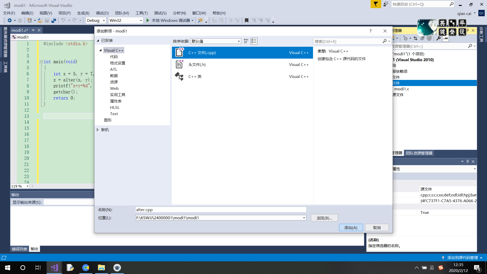Click the bookmark toggle toolbar icon
The image size is (487, 274).
[x=246, y=20]
